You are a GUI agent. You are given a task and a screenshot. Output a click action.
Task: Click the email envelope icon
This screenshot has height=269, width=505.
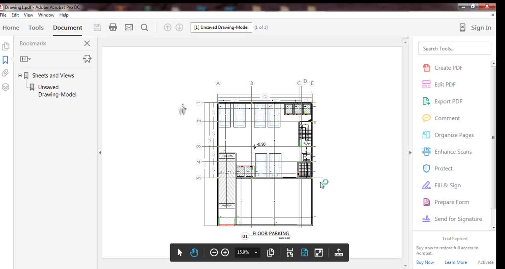(x=129, y=27)
